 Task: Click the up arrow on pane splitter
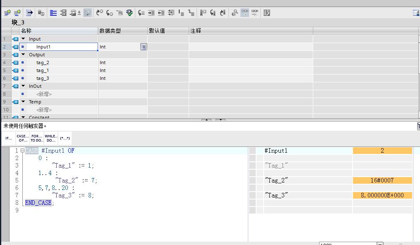coord(206,120)
